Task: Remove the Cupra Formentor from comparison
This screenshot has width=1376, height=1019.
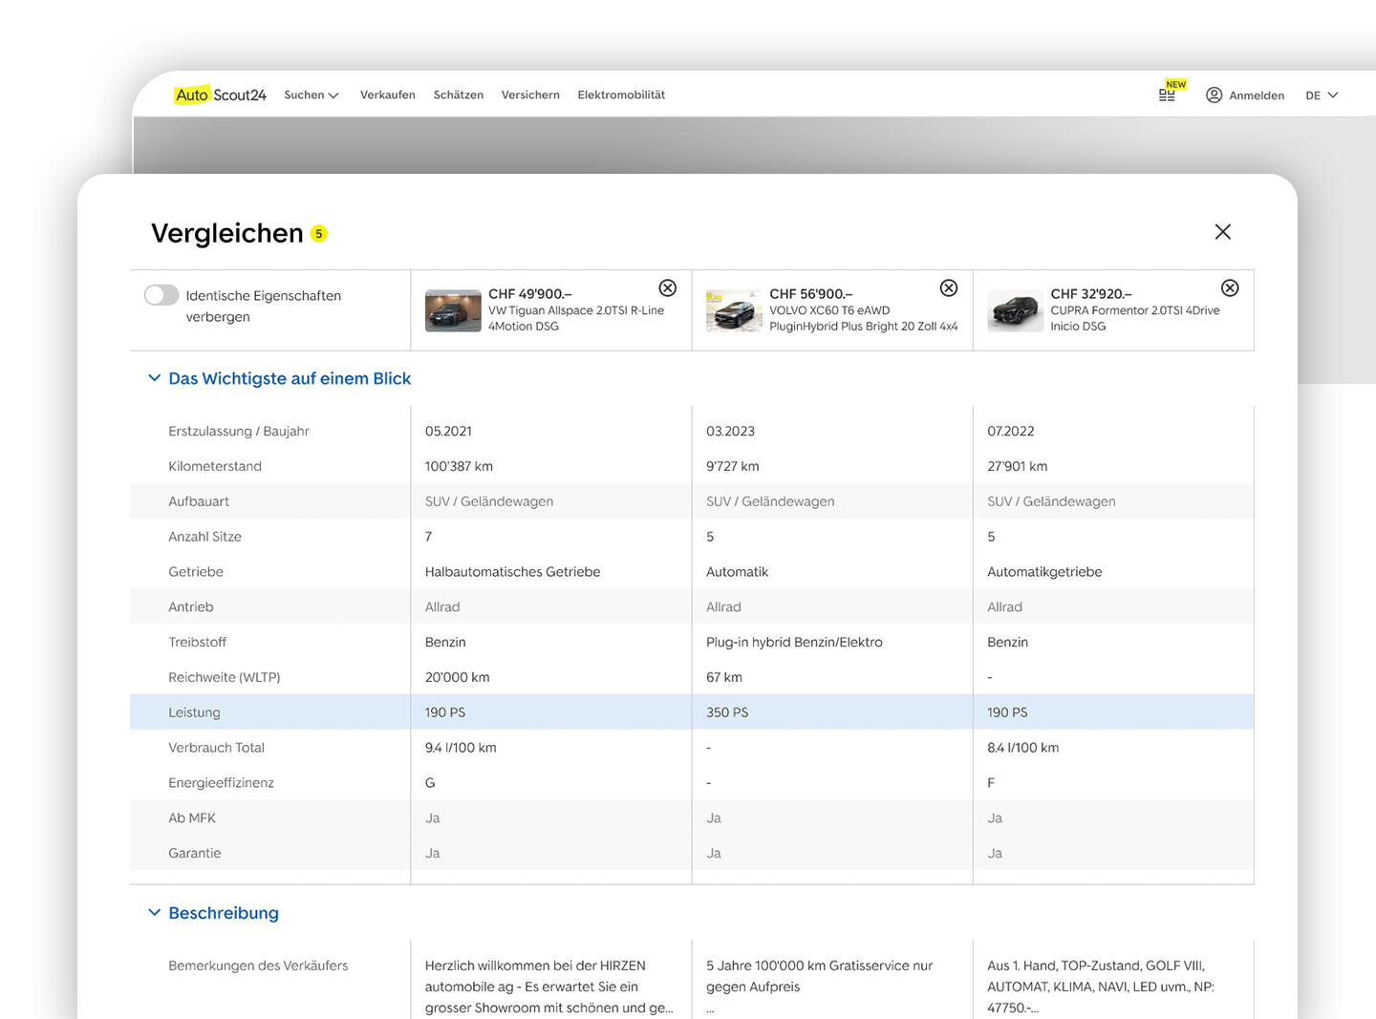Action: tap(1230, 288)
